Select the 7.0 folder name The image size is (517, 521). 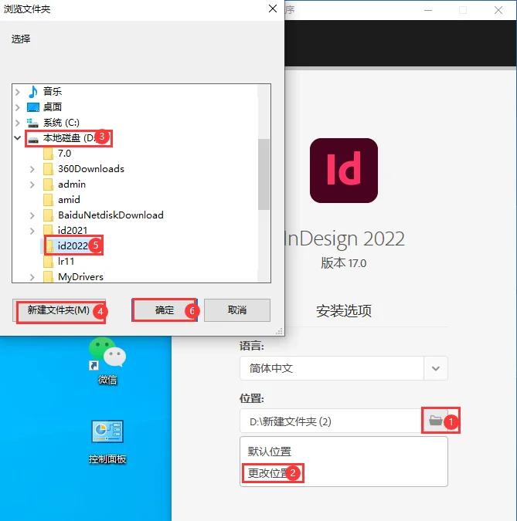point(64,154)
